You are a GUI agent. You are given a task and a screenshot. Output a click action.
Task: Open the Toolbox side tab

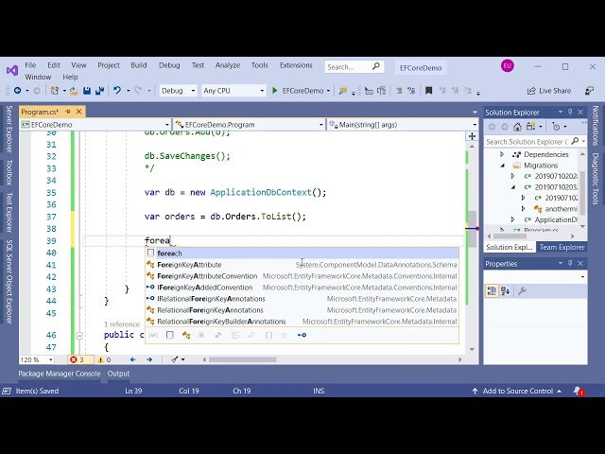9,172
